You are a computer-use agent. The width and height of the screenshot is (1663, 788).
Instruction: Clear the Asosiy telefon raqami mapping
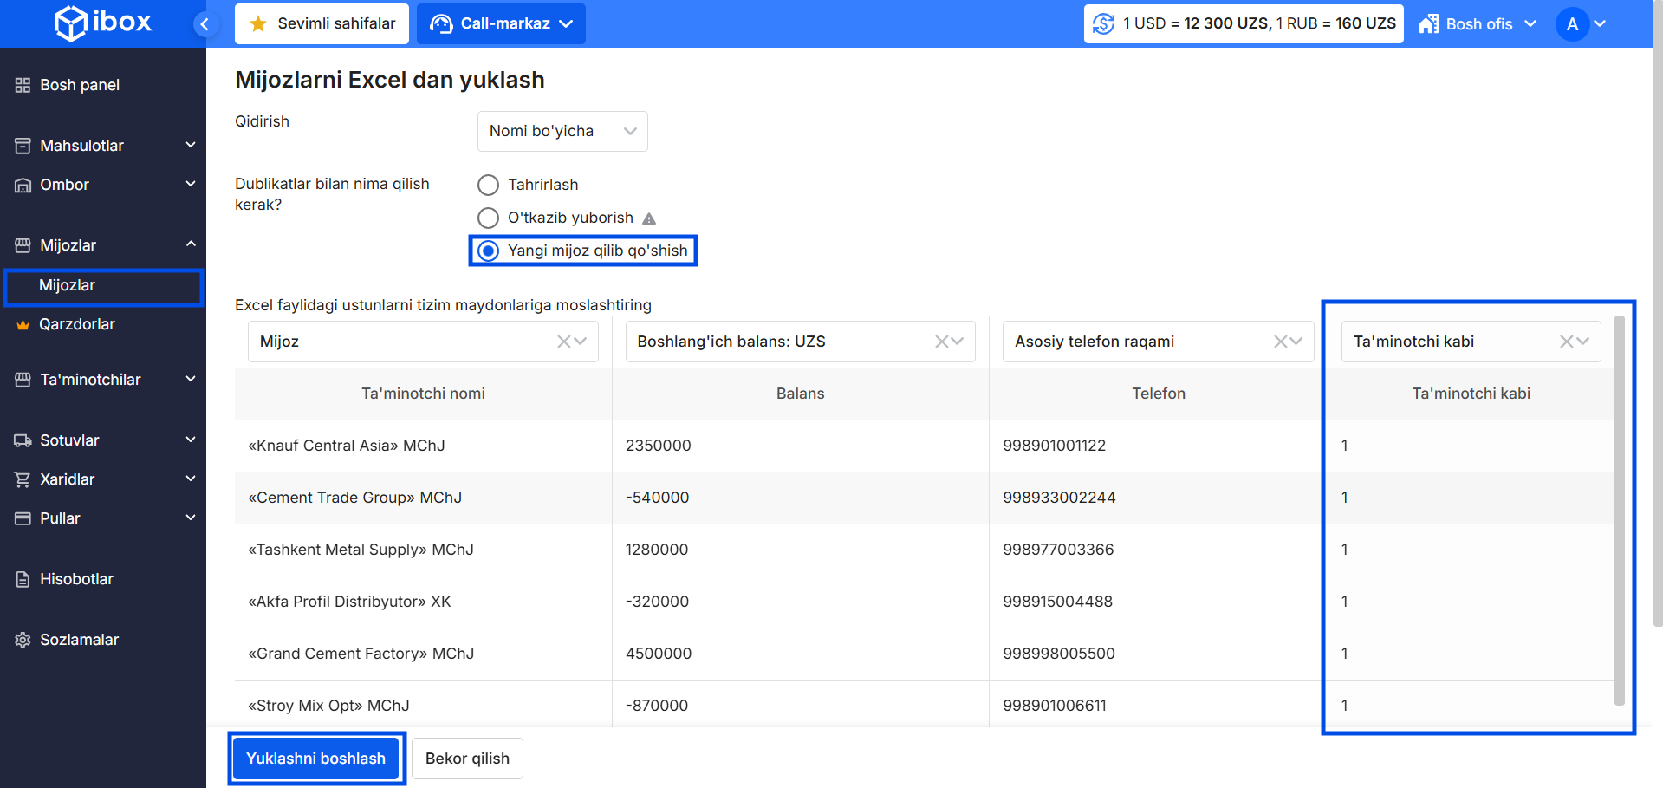tap(1281, 342)
